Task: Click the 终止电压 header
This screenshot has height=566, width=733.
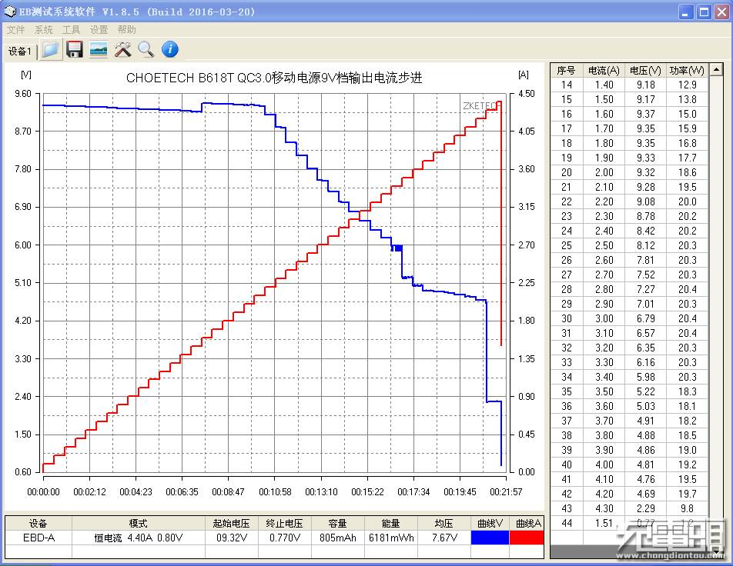Action: 284,524
